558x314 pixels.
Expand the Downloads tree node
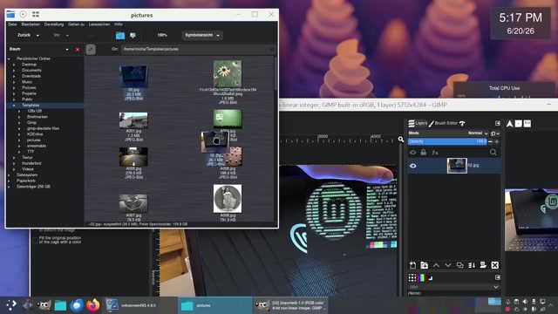[x=14, y=76]
